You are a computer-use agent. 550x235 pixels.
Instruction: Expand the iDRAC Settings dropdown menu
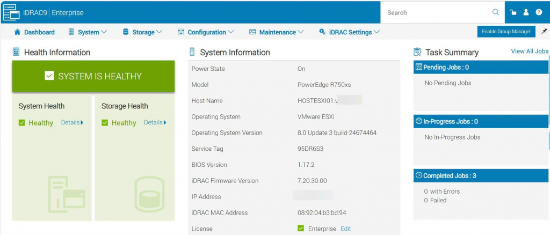pyautogui.click(x=377, y=32)
